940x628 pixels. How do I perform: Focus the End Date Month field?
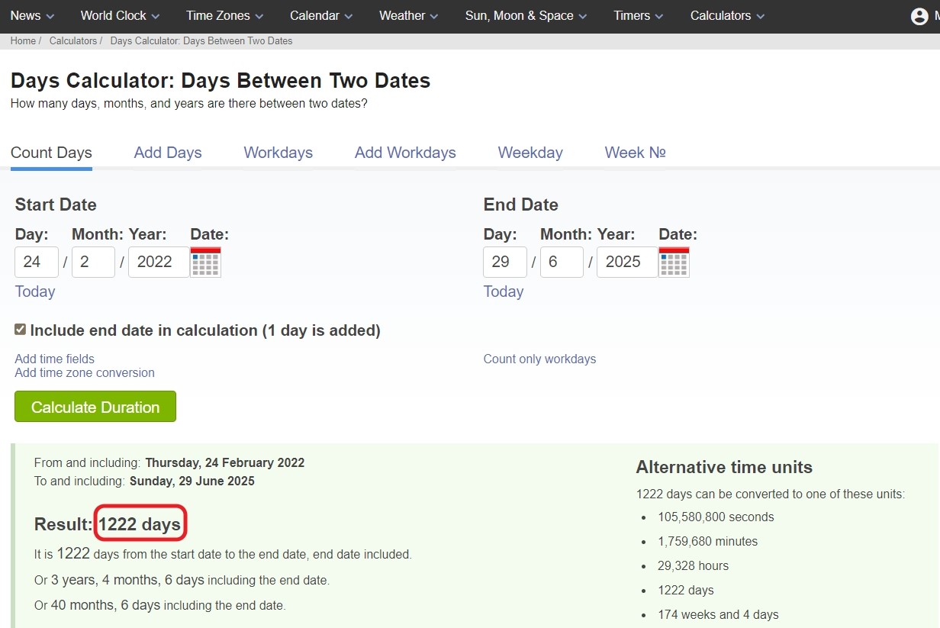pyautogui.click(x=562, y=262)
